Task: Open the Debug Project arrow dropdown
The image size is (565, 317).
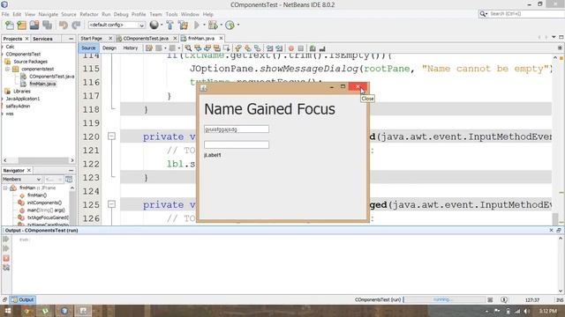Action: [221, 26]
